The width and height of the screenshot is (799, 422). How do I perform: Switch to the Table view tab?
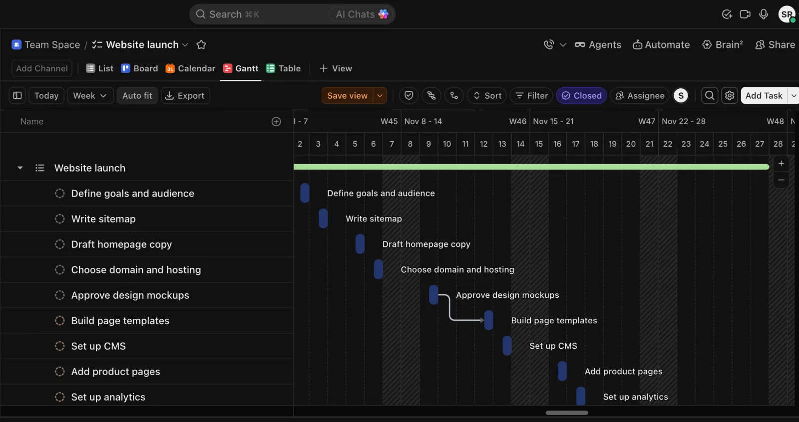tap(283, 68)
